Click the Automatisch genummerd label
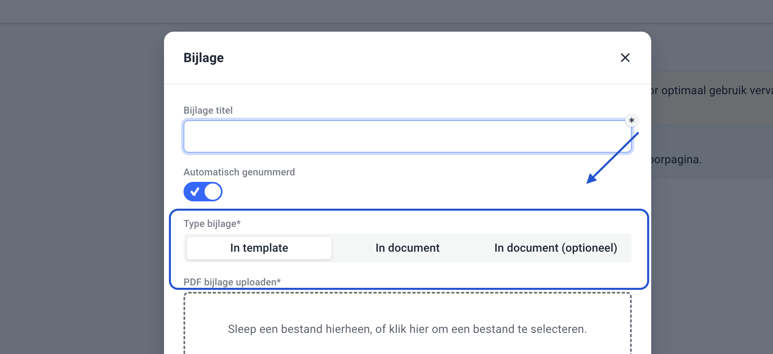Image resolution: width=773 pixels, height=354 pixels. [x=239, y=172]
